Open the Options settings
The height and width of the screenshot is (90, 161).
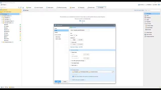[155, 5]
